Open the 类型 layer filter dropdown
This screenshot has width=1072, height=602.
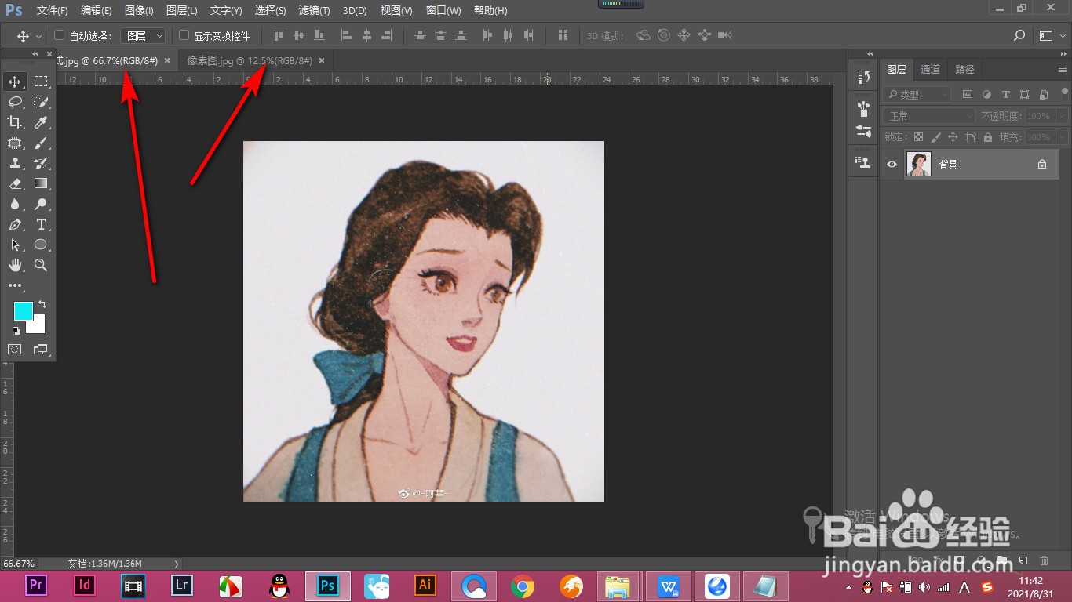(916, 94)
